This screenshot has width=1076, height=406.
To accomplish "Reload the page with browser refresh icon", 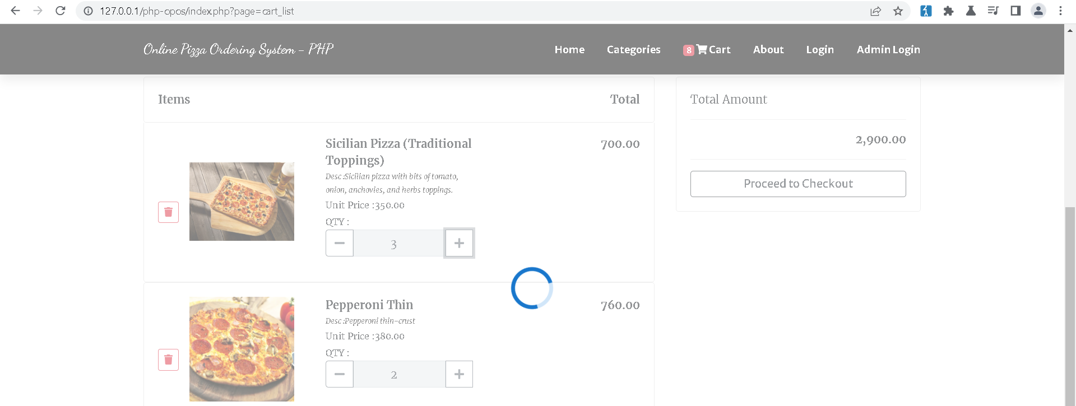I will click(x=61, y=11).
